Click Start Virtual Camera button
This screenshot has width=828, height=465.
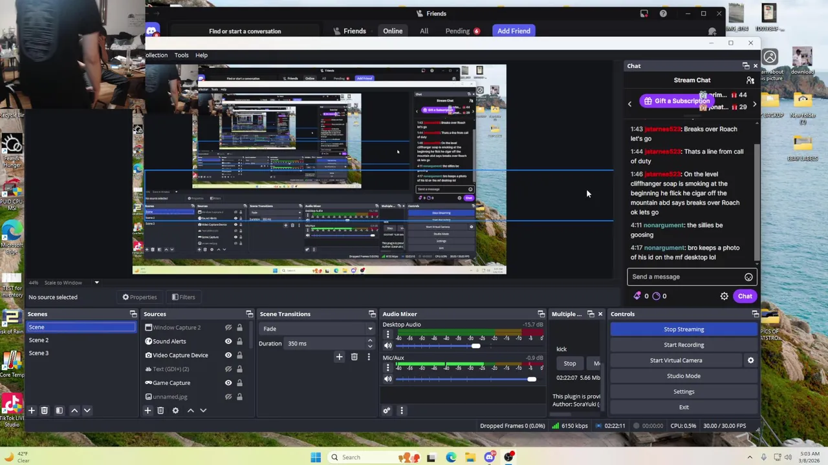pos(676,360)
